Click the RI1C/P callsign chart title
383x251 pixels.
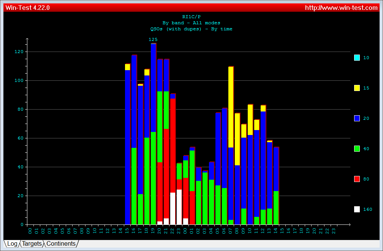[191, 17]
